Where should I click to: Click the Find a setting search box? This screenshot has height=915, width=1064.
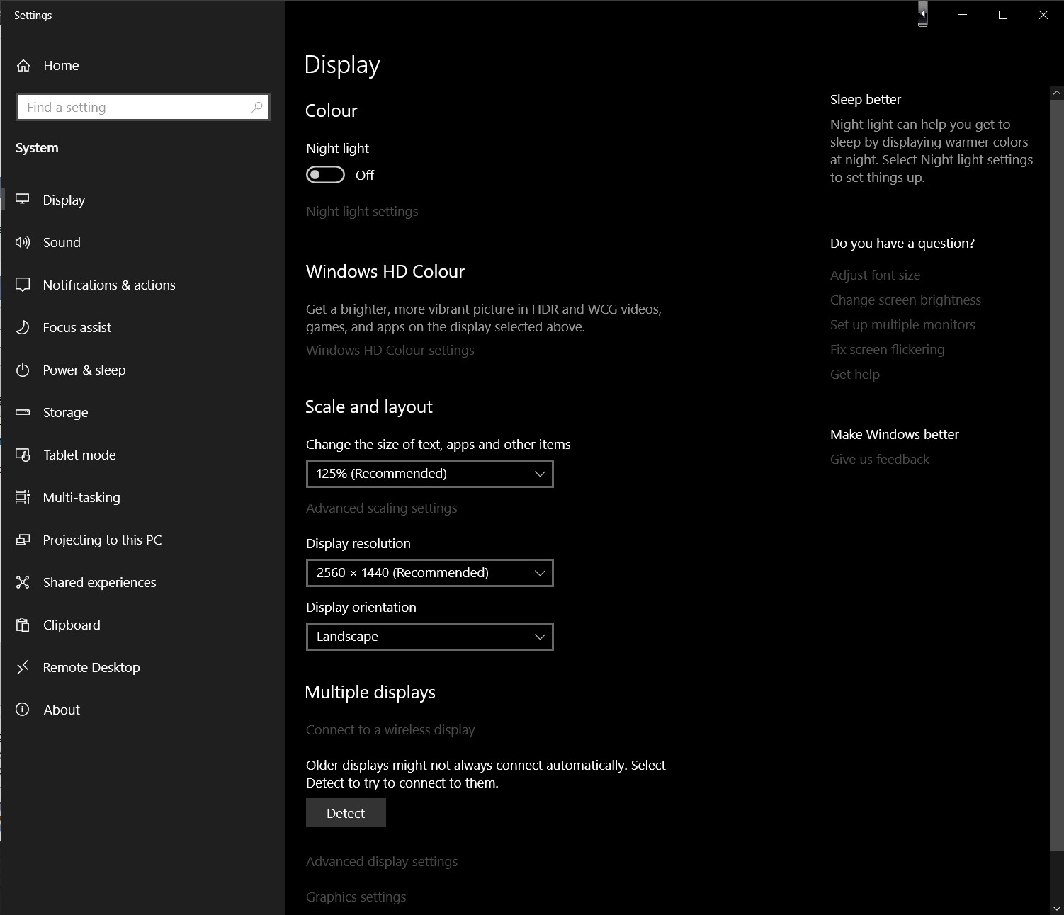coord(138,108)
